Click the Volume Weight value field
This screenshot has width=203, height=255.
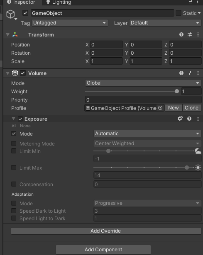point(191,91)
